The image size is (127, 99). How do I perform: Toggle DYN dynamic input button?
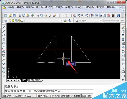(x=89, y=96)
